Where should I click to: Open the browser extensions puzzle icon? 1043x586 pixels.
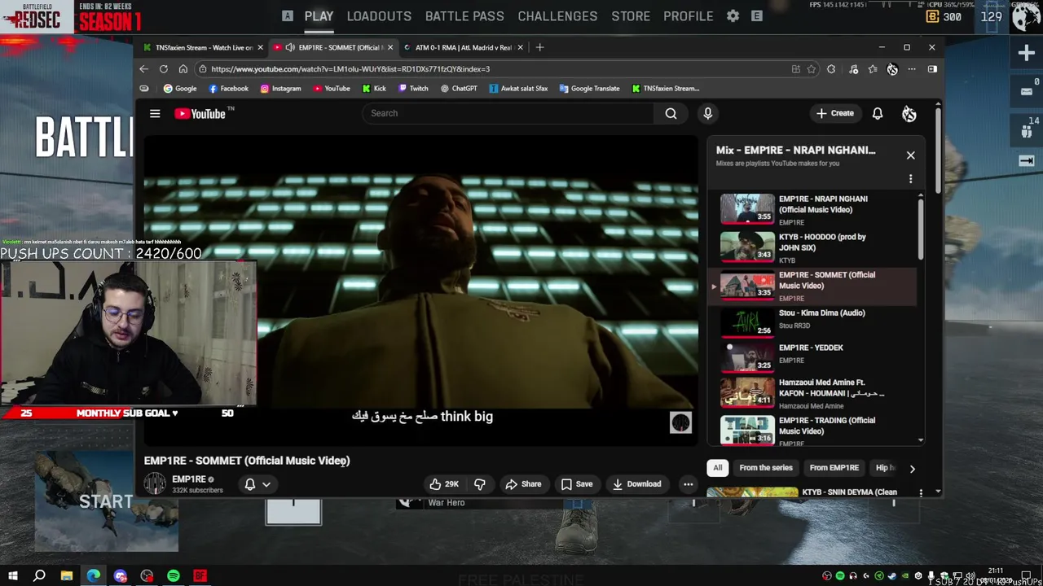pos(830,69)
